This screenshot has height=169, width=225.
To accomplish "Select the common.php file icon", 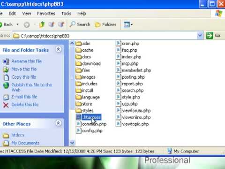I will coord(79,124).
